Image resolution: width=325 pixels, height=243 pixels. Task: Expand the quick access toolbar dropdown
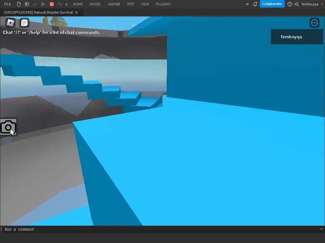coord(67,4)
